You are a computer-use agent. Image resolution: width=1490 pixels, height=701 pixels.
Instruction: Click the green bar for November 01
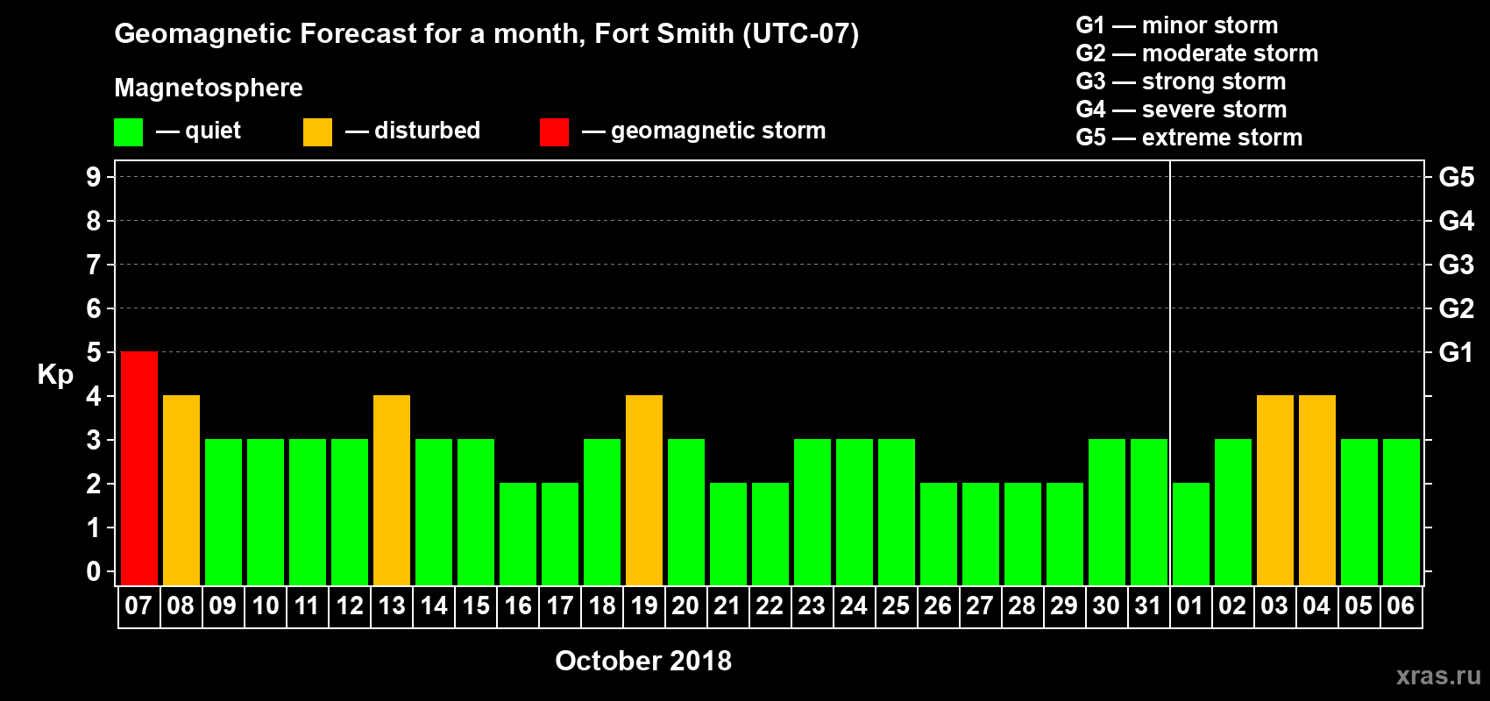pyautogui.click(x=1191, y=534)
